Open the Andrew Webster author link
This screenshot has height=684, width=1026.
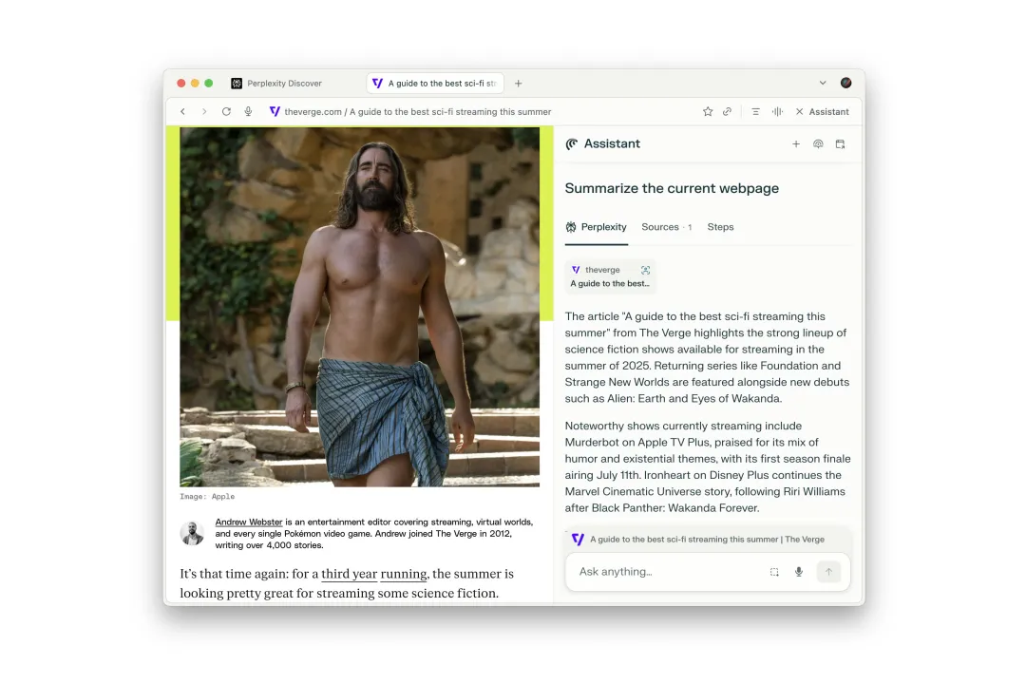click(249, 522)
